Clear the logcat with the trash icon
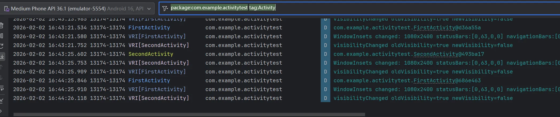The height and width of the screenshot is (117, 560). pos(2,26)
